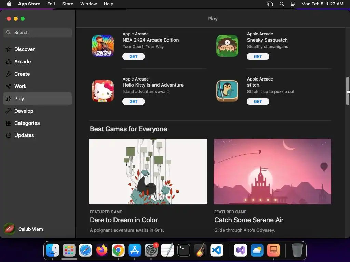Select the Play rocket icon
The width and height of the screenshot is (350, 262).
point(9,99)
